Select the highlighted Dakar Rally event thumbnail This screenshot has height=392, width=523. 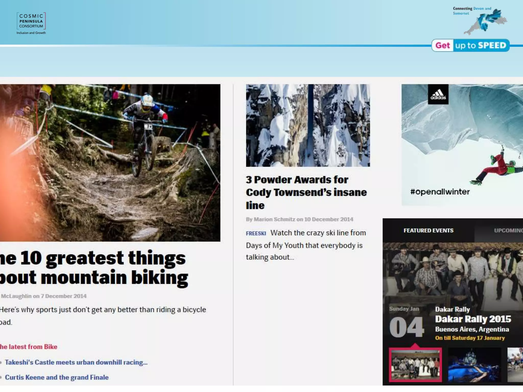coord(415,365)
